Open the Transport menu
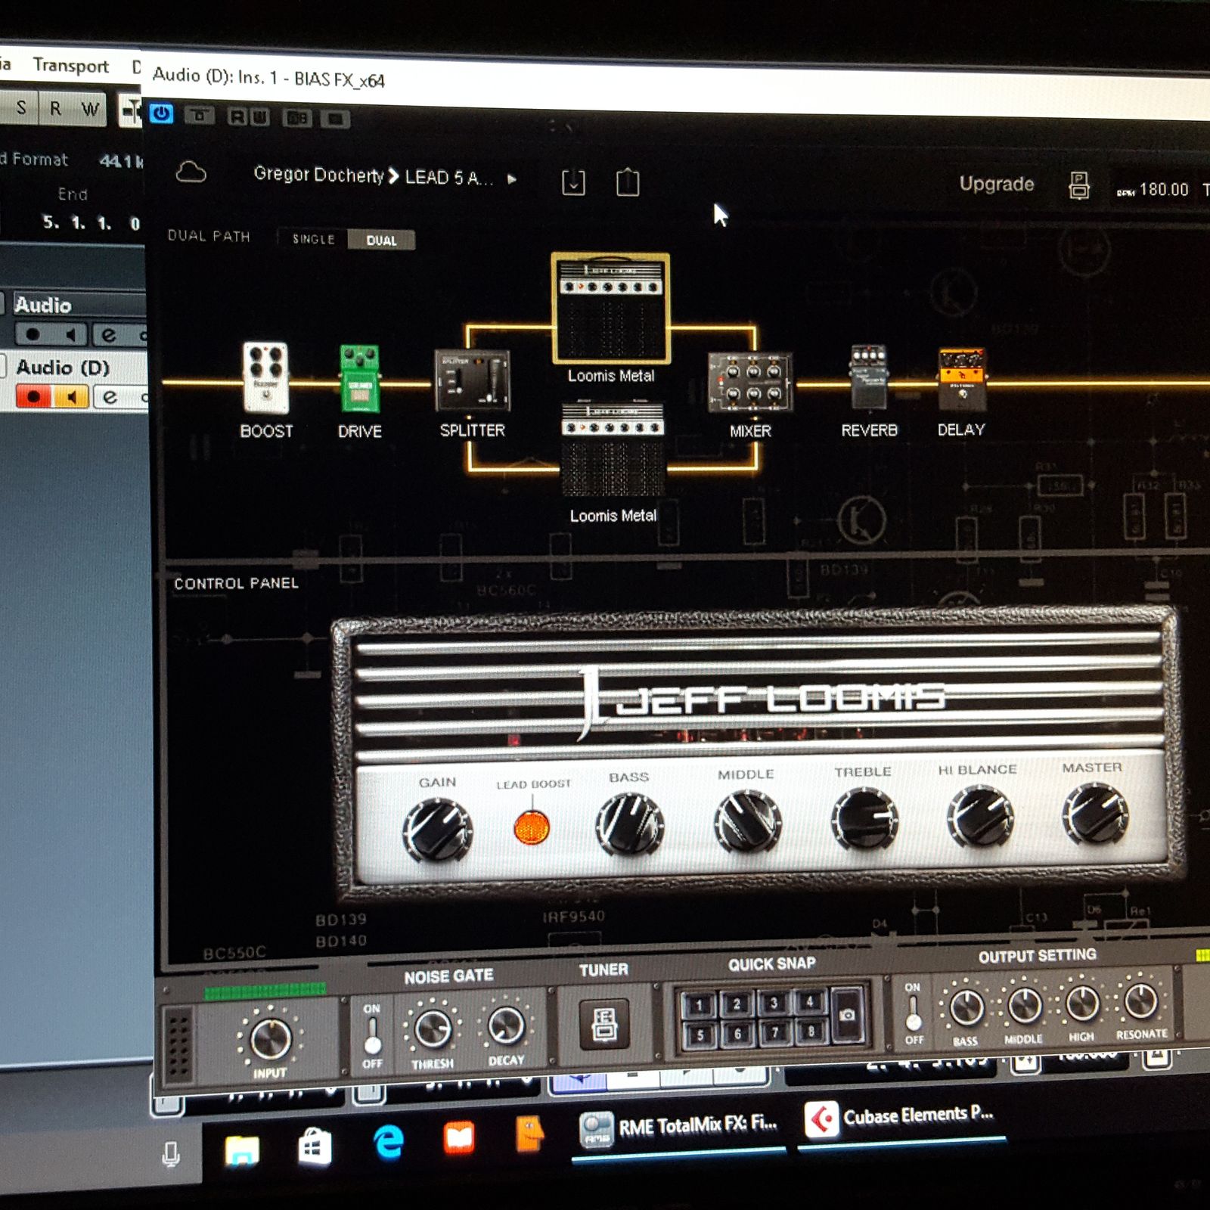1210x1210 pixels. pos(70,66)
